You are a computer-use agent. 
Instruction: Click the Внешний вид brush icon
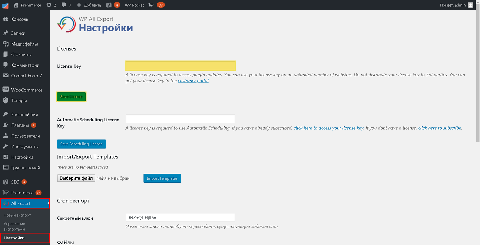5,114
